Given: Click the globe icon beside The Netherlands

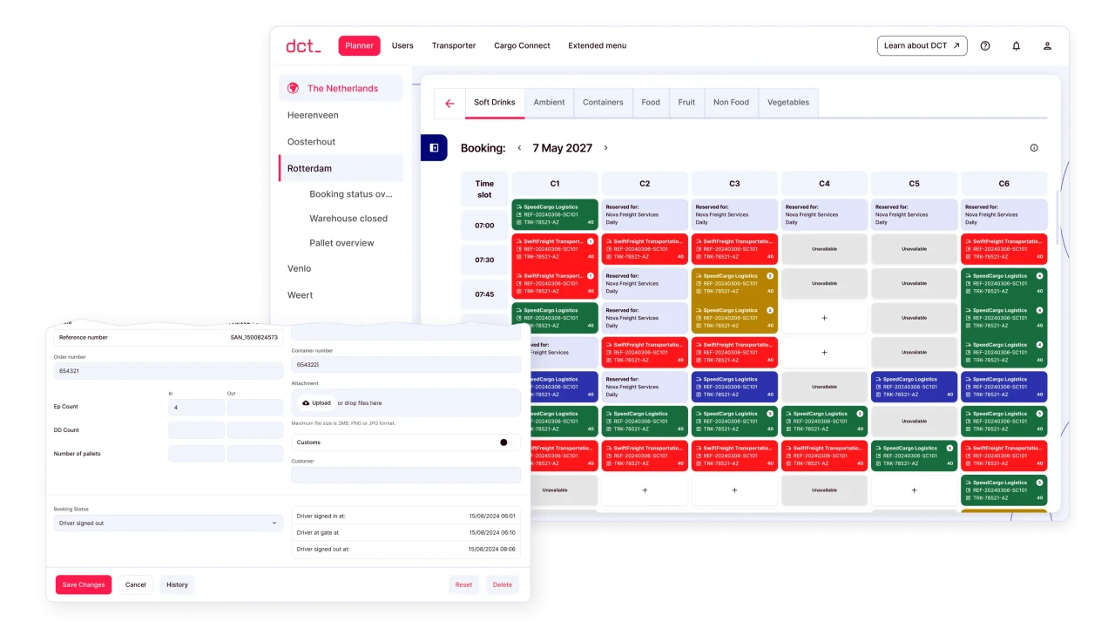Looking at the screenshot, I should tap(293, 89).
